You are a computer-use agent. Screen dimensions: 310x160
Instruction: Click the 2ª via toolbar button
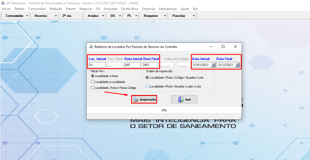[x=67, y=16]
